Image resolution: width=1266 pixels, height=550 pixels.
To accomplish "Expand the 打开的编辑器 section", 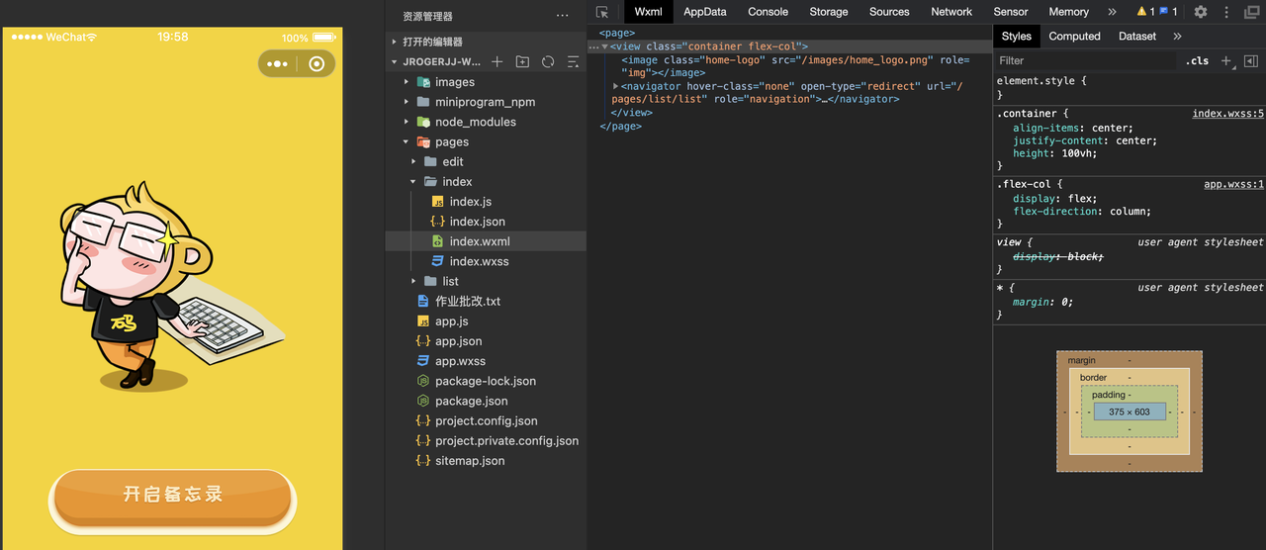I will coord(394,42).
